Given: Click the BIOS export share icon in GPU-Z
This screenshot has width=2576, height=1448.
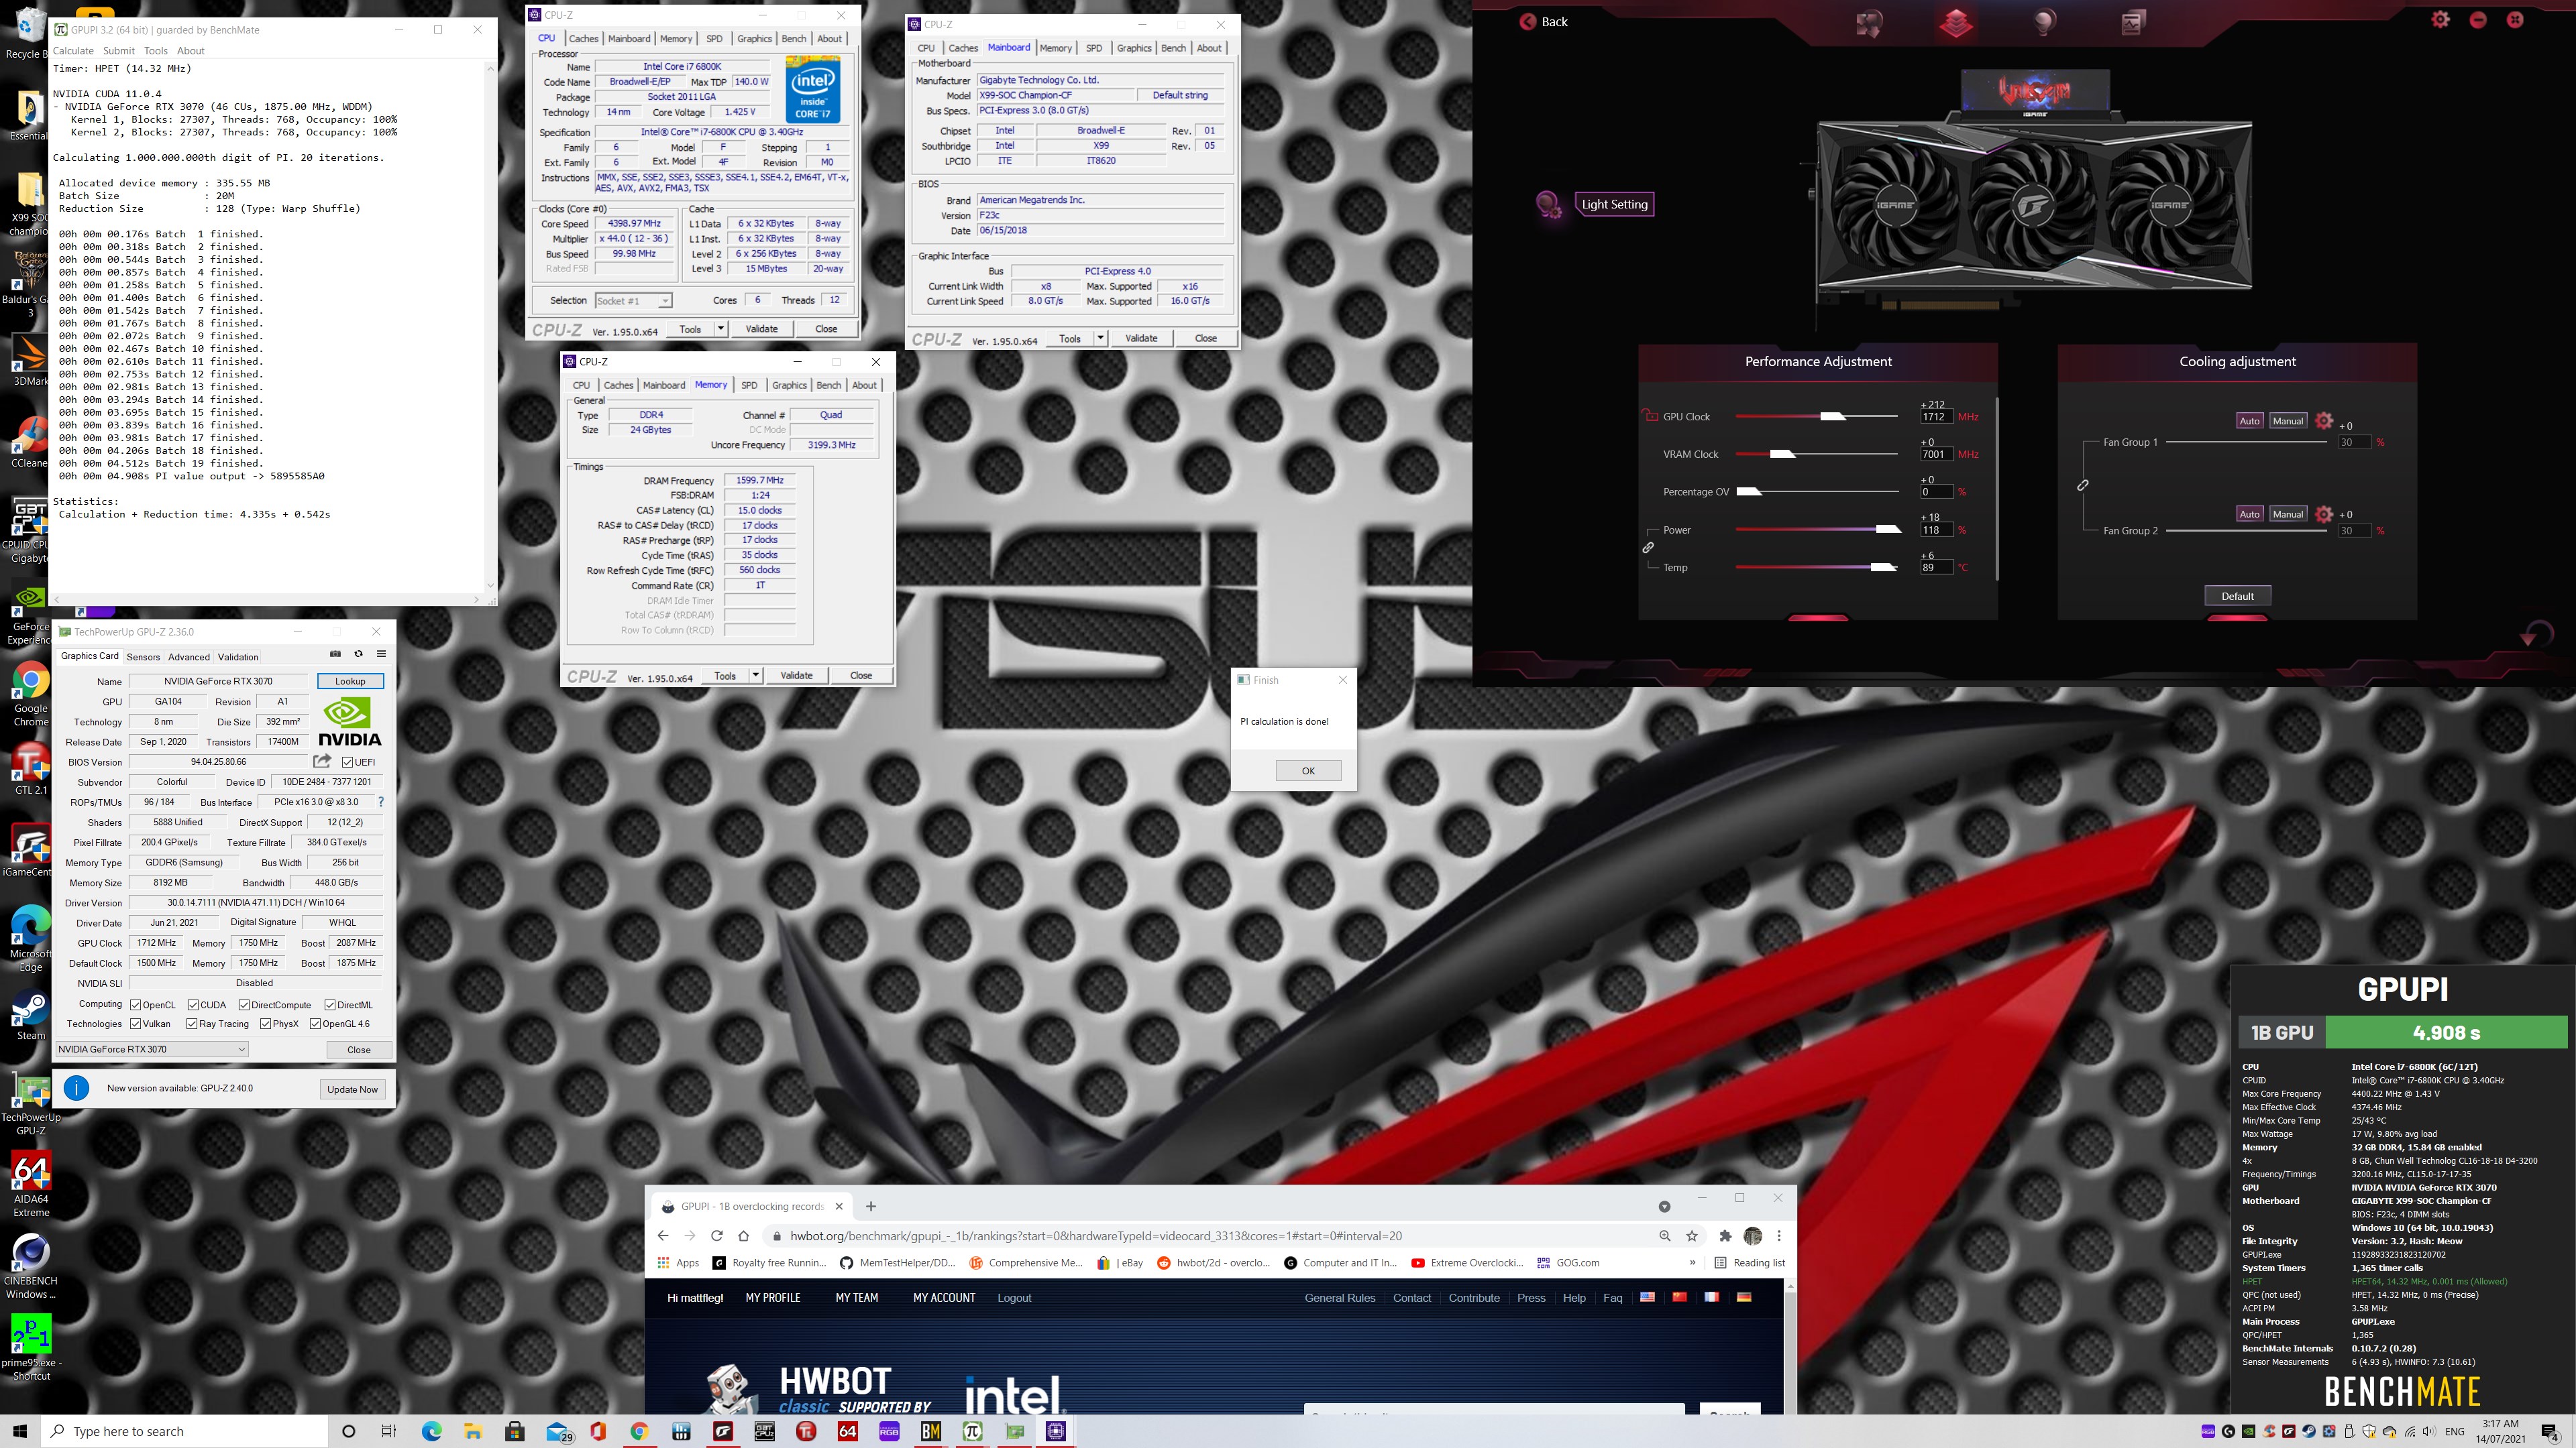Looking at the screenshot, I should [322, 762].
